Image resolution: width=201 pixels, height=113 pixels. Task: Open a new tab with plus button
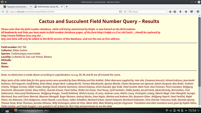(67, 7)
